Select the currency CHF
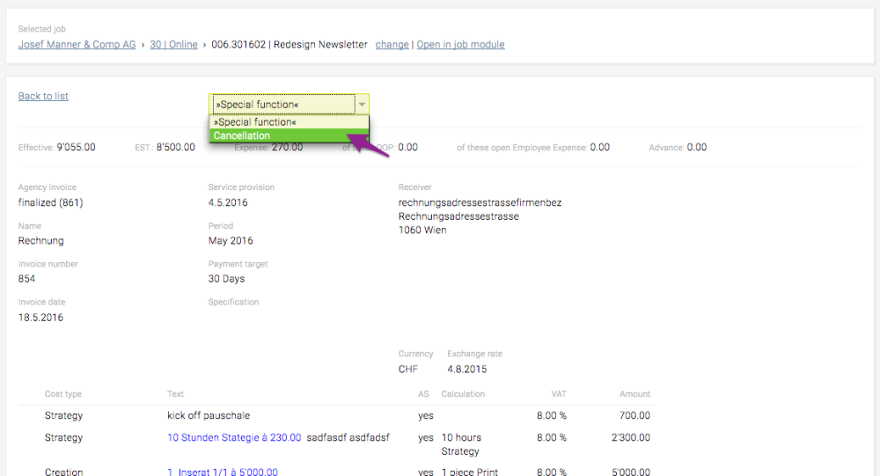The height and width of the screenshot is (476, 880). click(x=408, y=370)
